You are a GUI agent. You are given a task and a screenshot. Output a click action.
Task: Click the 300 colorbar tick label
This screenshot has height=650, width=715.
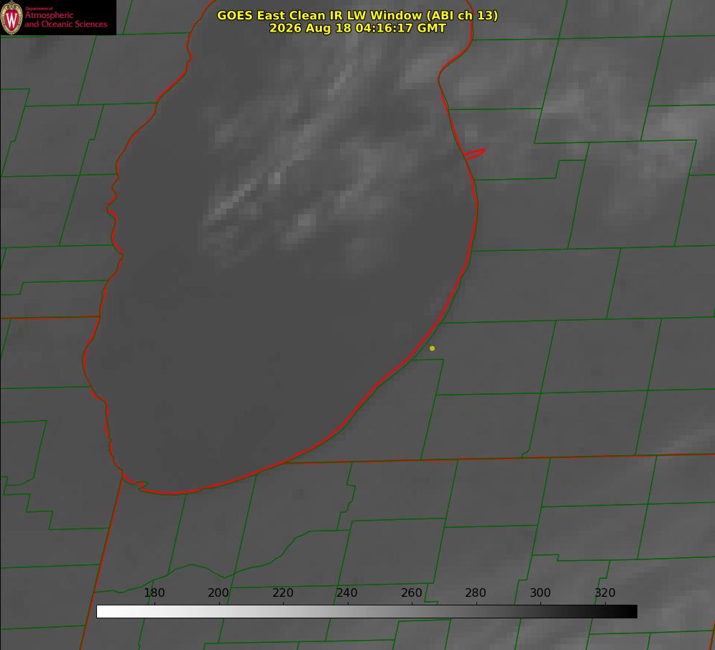[540, 592]
